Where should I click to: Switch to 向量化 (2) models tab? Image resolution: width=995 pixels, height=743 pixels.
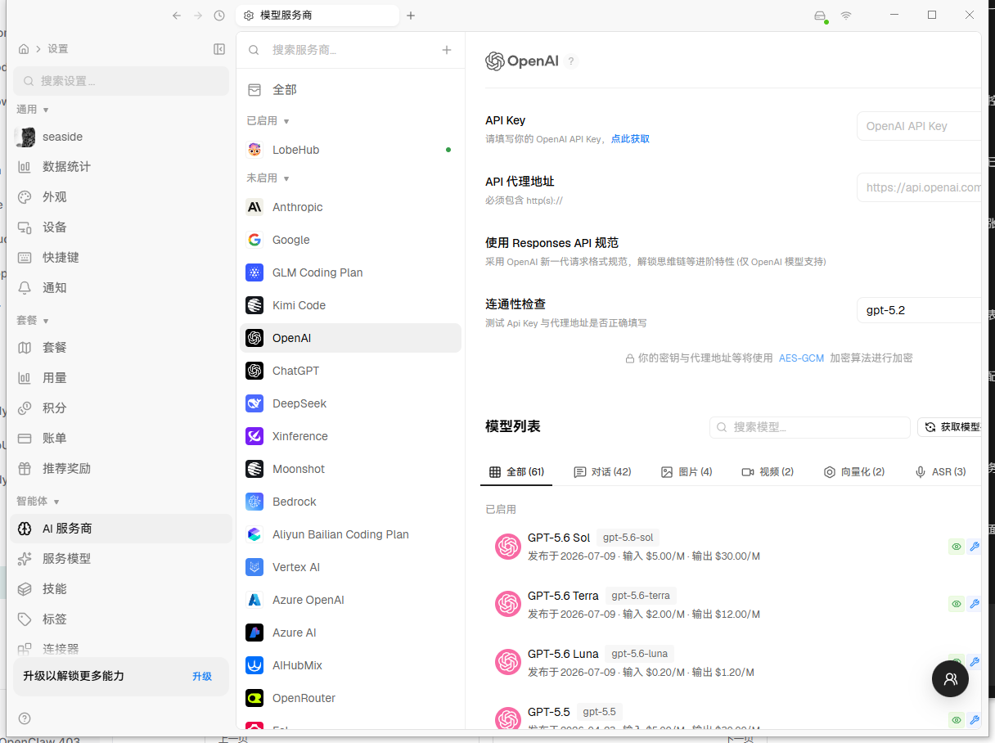point(853,472)
